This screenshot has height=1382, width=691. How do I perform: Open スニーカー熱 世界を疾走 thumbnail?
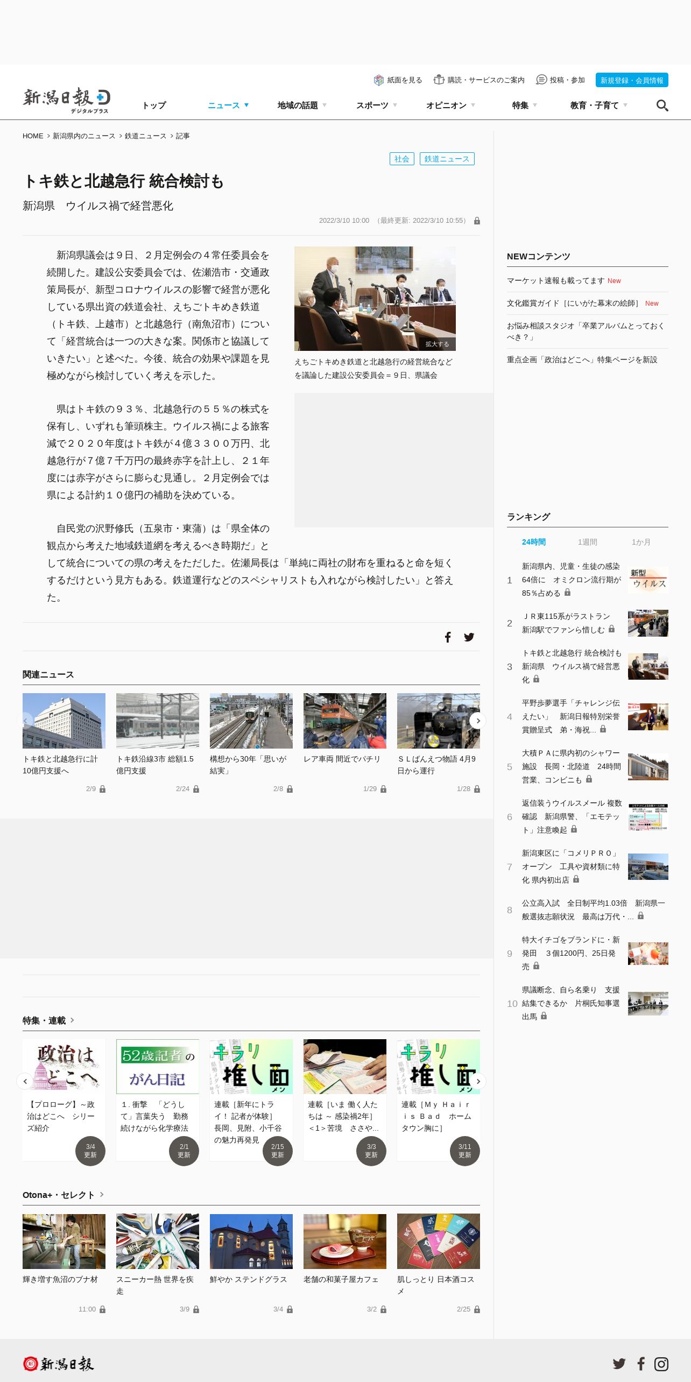[157, 1241]
